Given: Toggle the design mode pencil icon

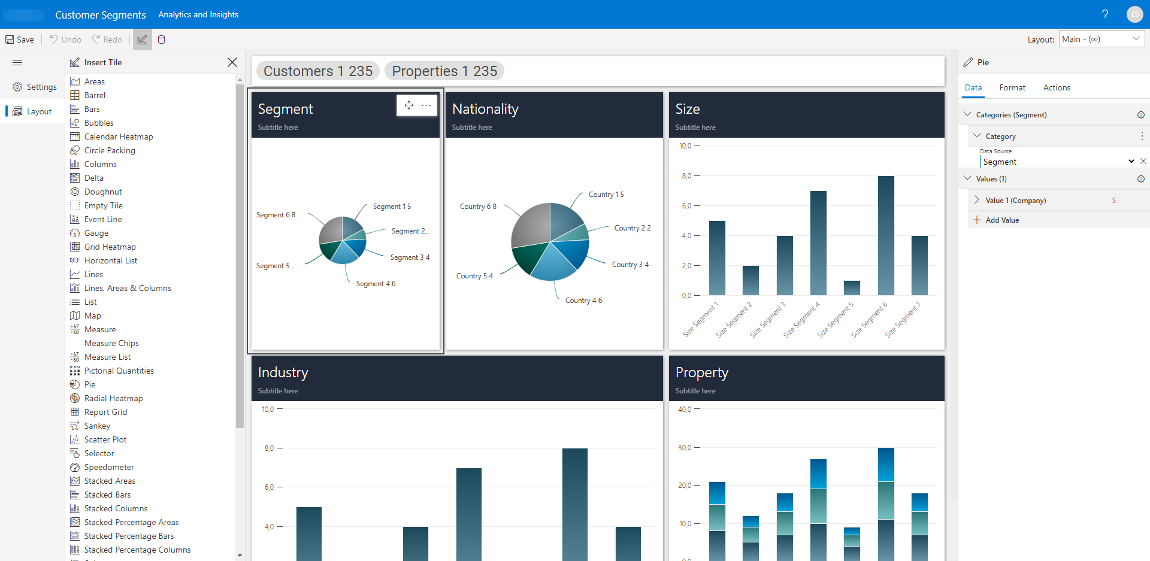Looking at the screenshot, I should pos(142,40).
